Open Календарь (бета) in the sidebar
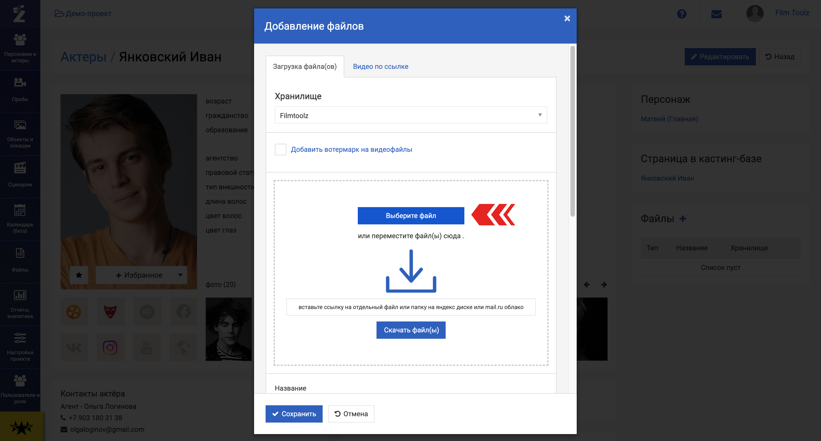821x441 pixels. click(x=20, y=219)
